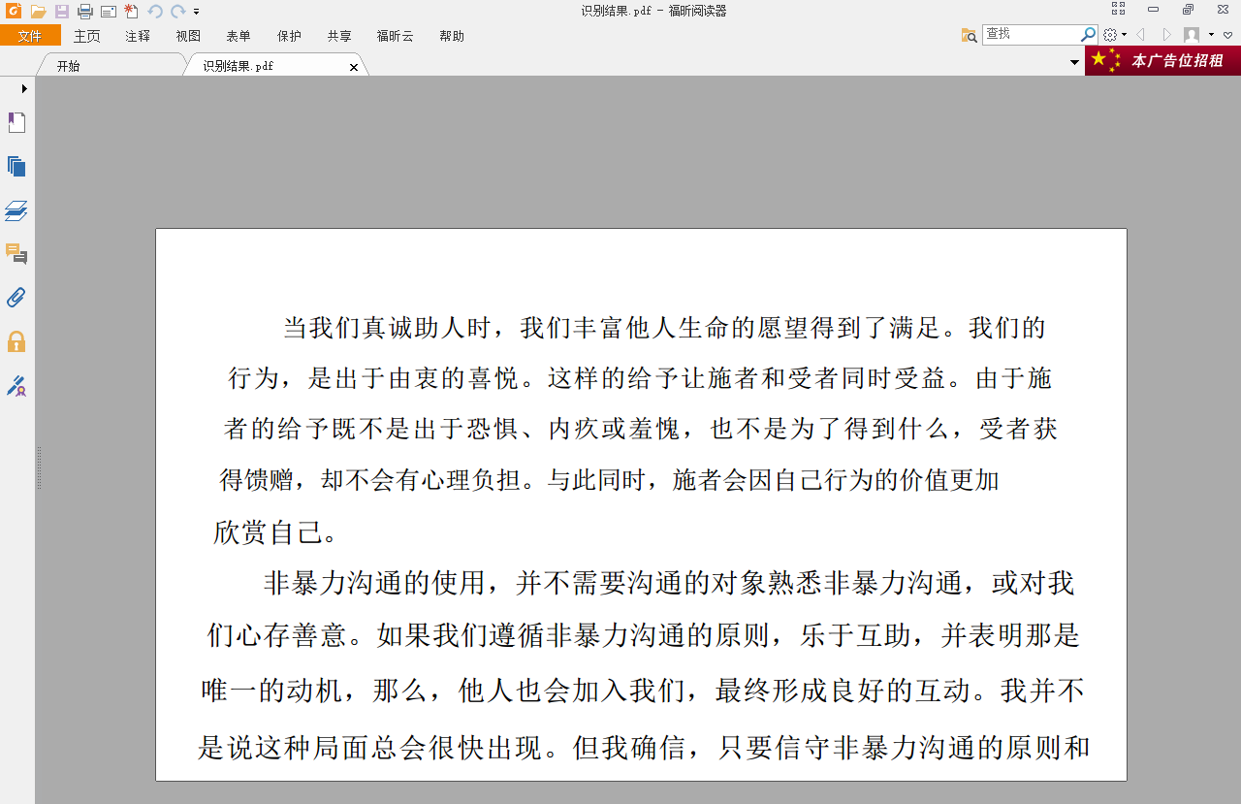
Task: Click the 文件 button
Action: coord(30,36)
